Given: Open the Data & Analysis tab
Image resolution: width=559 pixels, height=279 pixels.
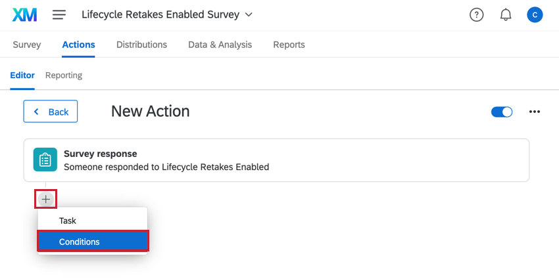Looking at the screenshot, I should [220, 45].
